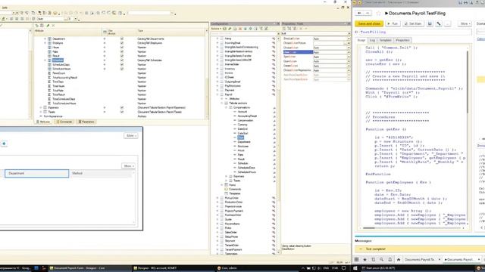Click second icon in Properties toolbar

(289, 29)
